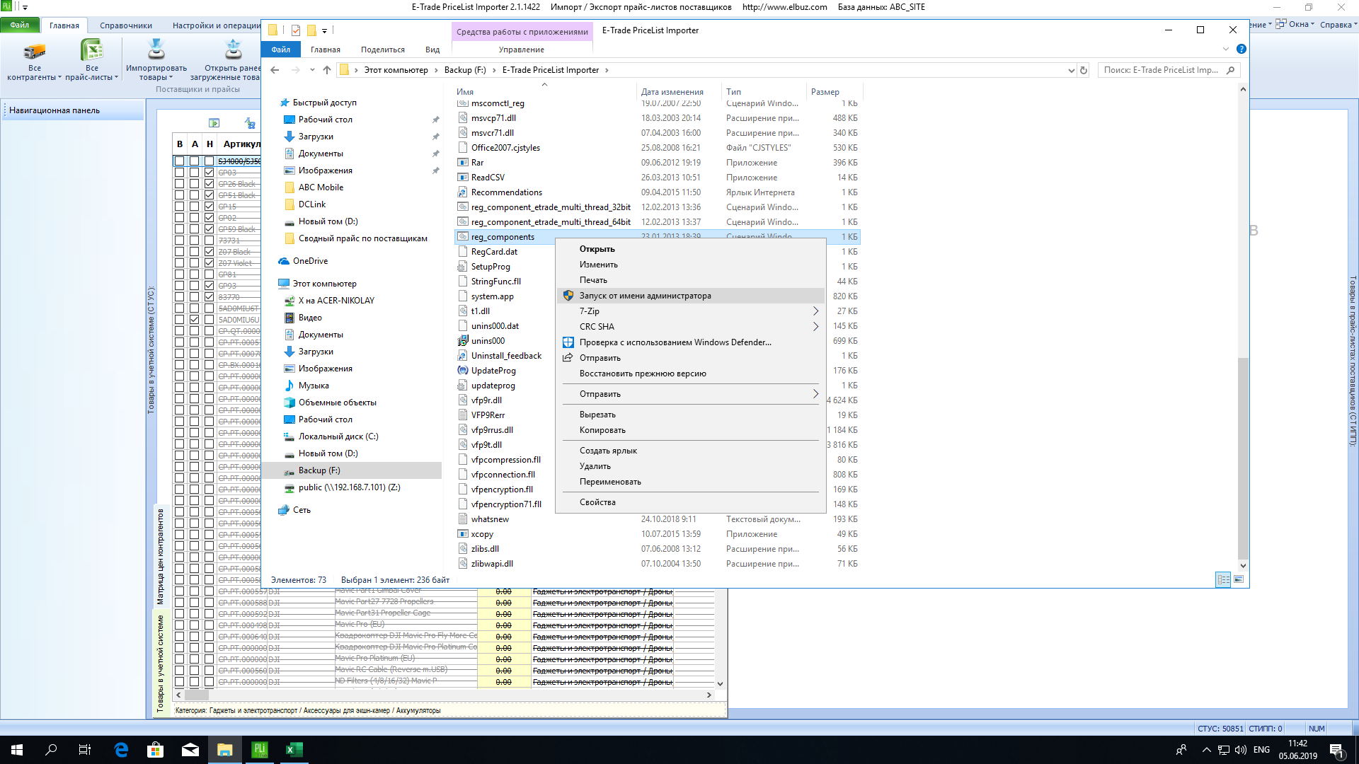1359x764 pixels.
Task: Open Explorer help question-mark icon
Action: pyautogui.click(x=1241, y=49)
